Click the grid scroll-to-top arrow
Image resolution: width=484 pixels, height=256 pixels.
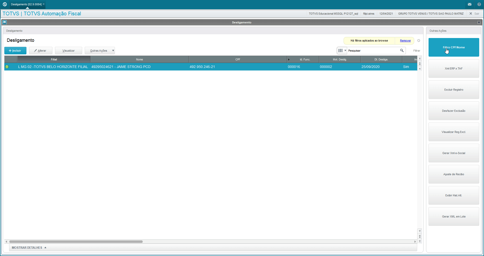(x=420, y=58)
